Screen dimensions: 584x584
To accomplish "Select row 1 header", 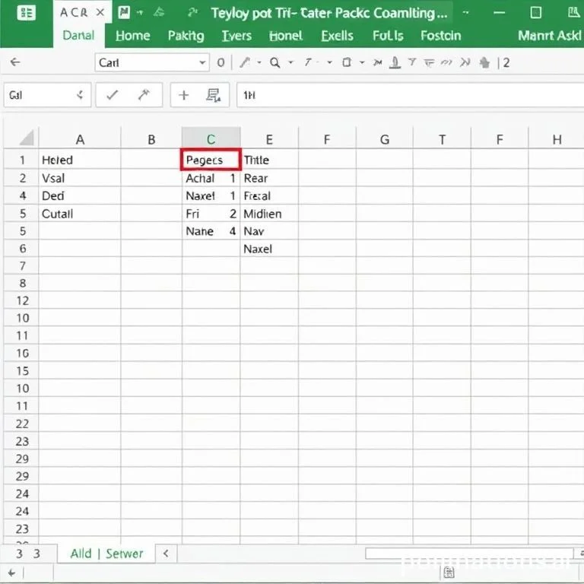I will (x=22, y=160).
